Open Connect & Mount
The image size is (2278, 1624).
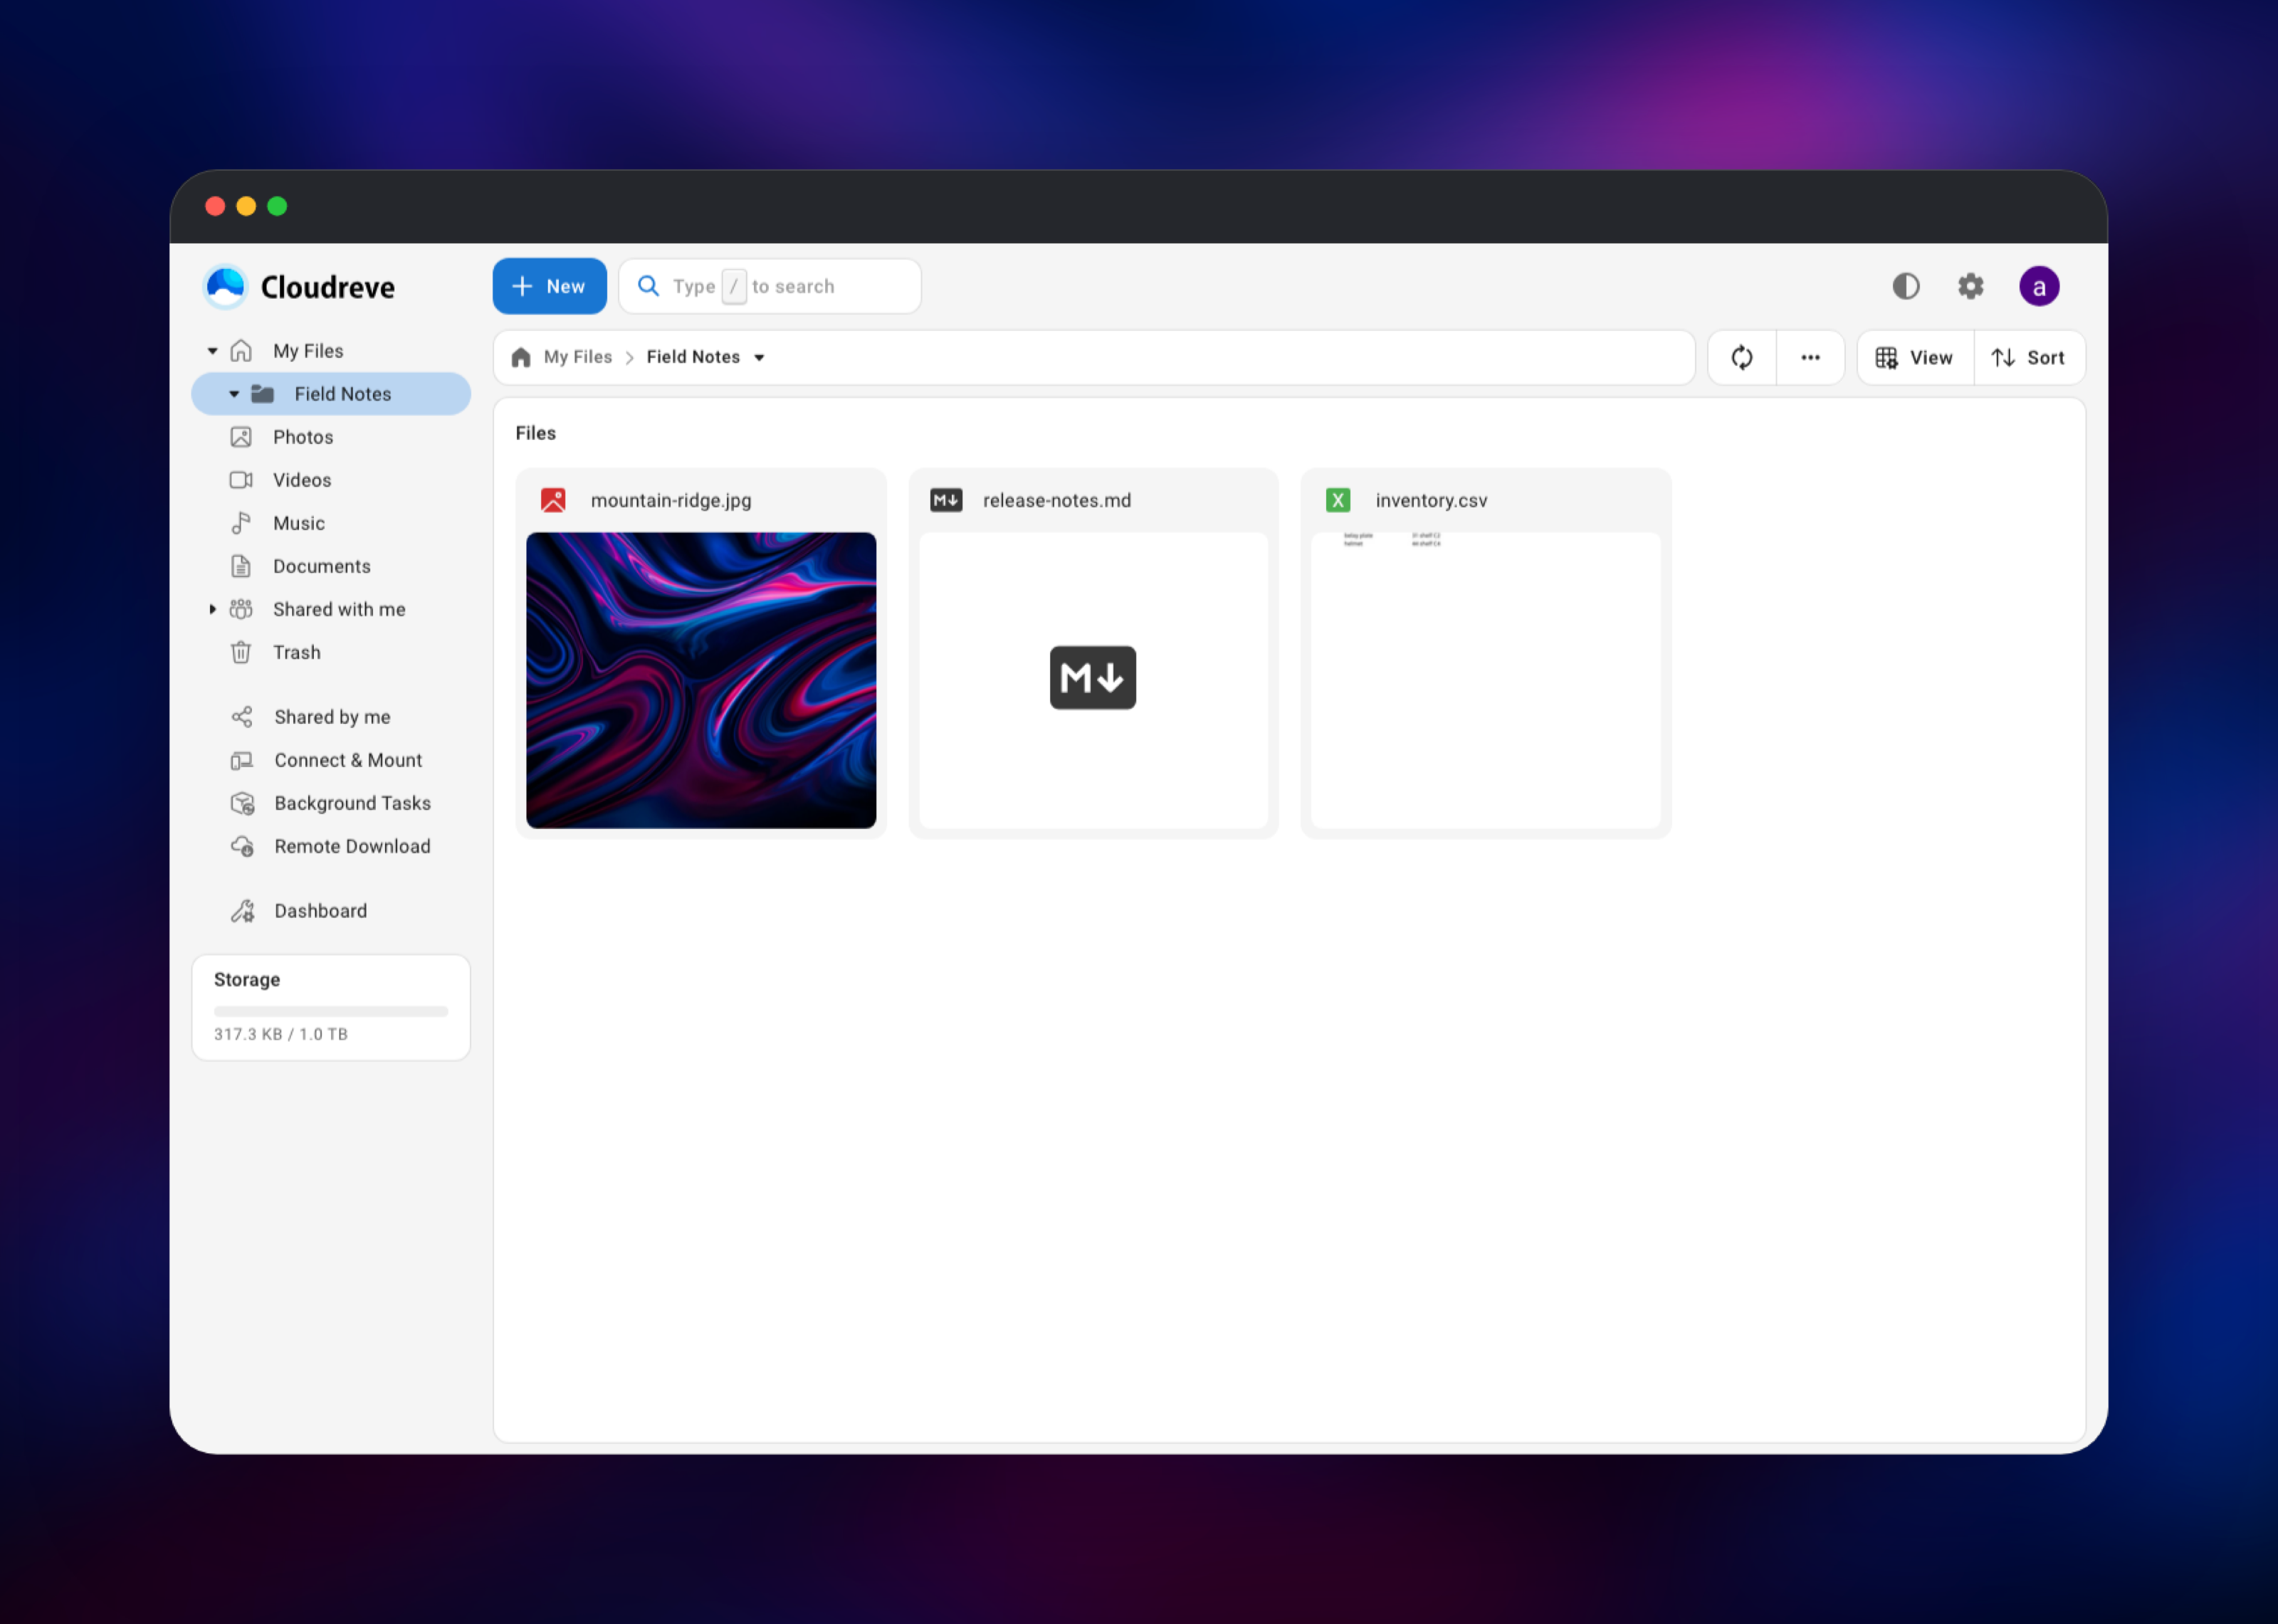tap(331, 760)
